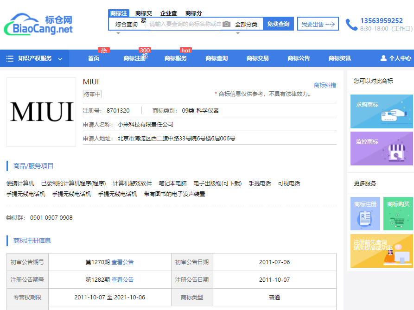Click the 商标注册信息 section heading

(32, 240)
